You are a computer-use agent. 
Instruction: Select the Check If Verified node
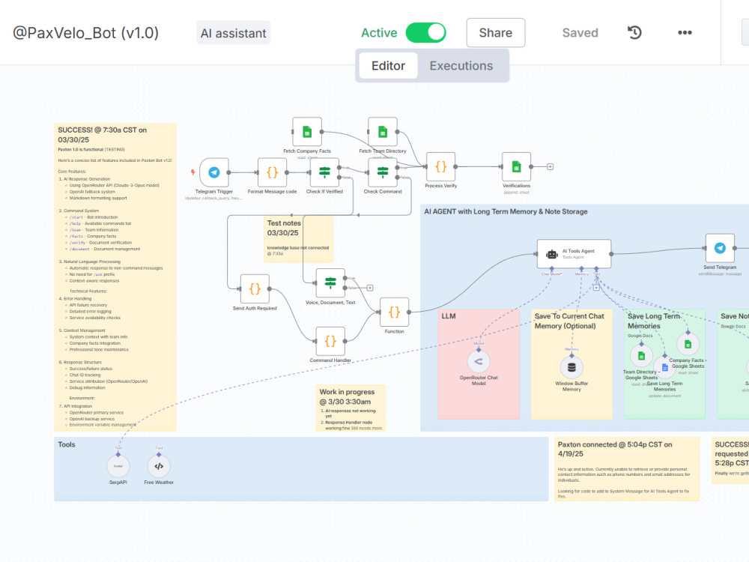tap(325, 172)
